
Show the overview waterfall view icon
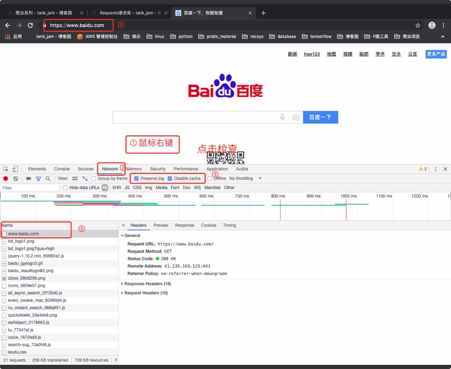pyautogui.click(x=85, y=179)
